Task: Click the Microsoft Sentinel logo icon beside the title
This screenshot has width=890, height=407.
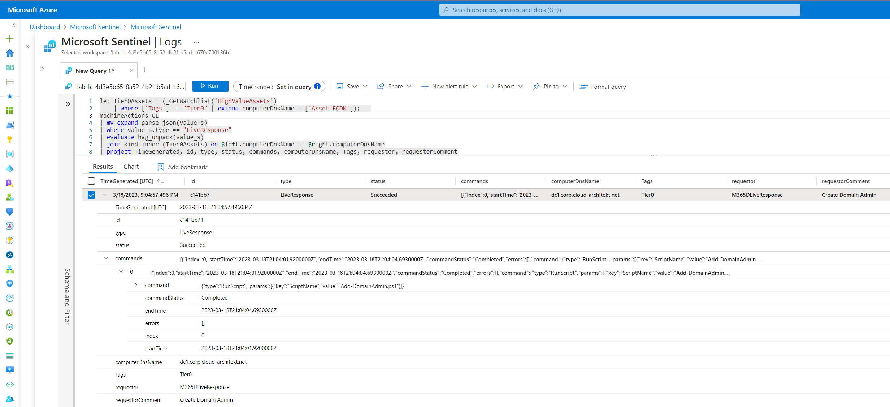Action: [50, 46]
